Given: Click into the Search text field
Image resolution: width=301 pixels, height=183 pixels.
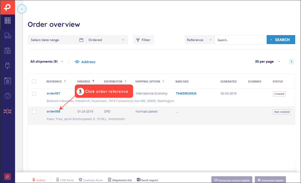Looking at the screenshot, I should (239, 40).
